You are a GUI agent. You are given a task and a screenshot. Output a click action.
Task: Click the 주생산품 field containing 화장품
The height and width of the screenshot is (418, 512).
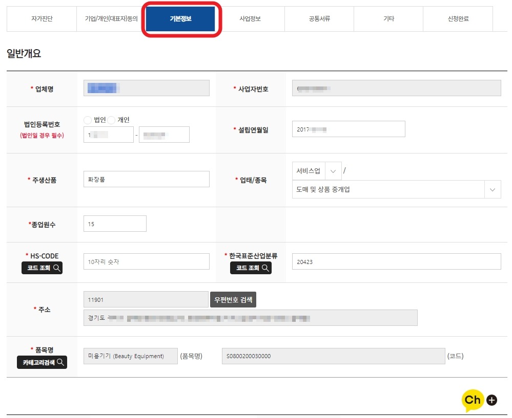pyautogui.click(x=146, y=179)
